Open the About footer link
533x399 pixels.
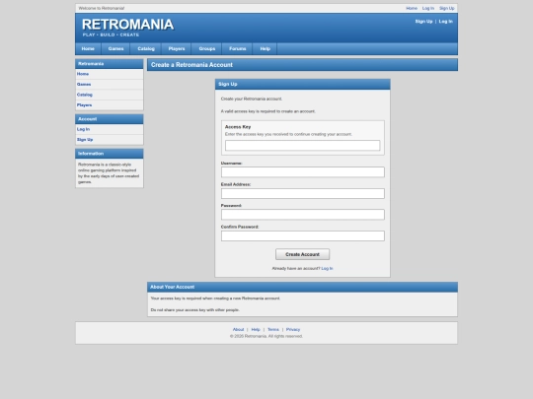pos(238,329)
